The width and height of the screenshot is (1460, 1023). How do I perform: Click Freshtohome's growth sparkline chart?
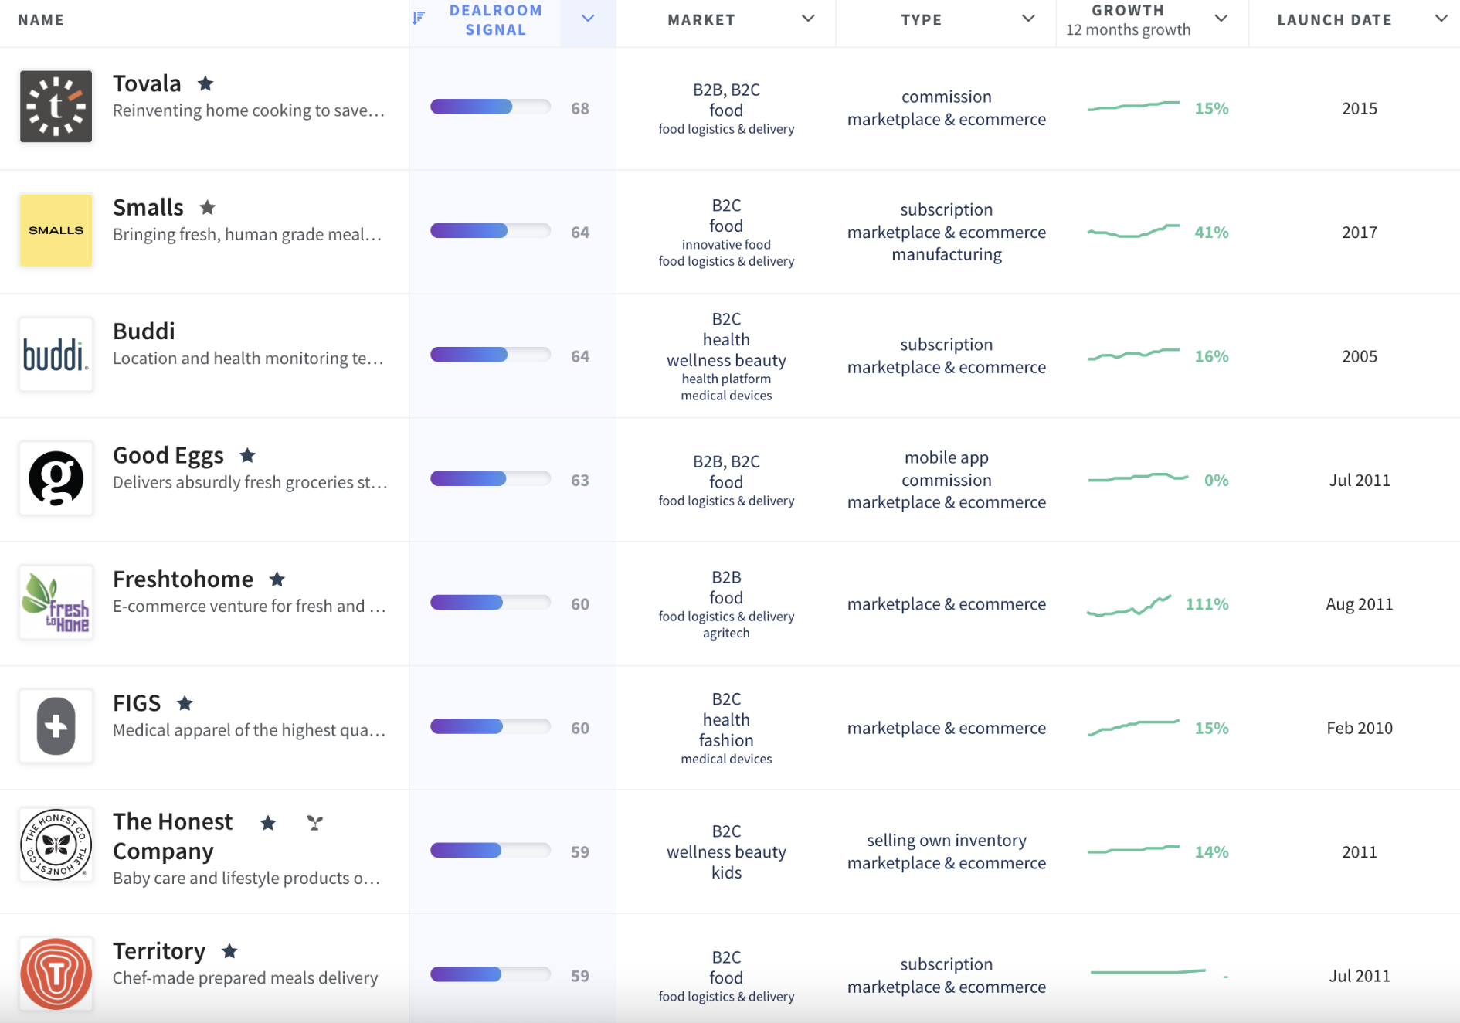coord(1129,605)
